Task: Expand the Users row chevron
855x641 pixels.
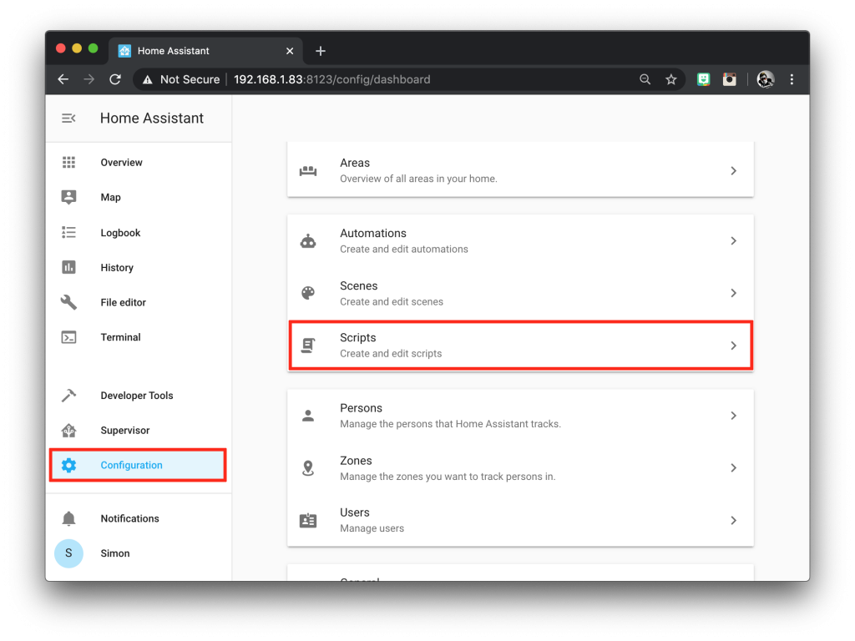Action: coord(733,521)
